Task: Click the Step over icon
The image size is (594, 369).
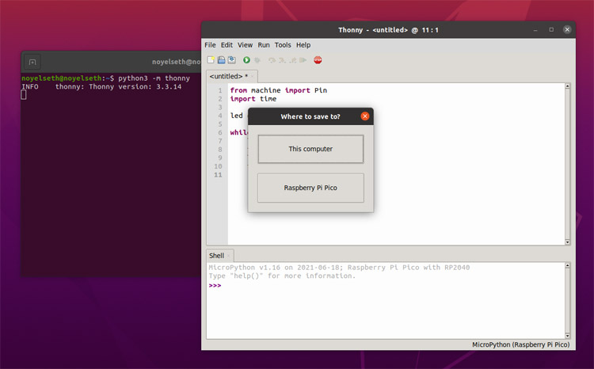Action: point(272,60)
